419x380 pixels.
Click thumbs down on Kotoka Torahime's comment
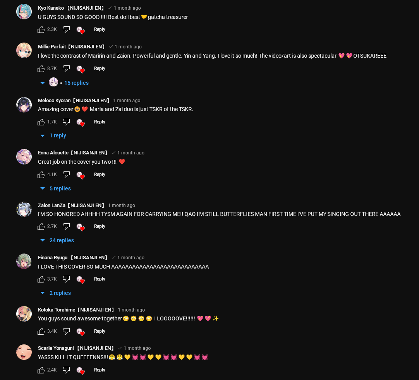point(66,331)
